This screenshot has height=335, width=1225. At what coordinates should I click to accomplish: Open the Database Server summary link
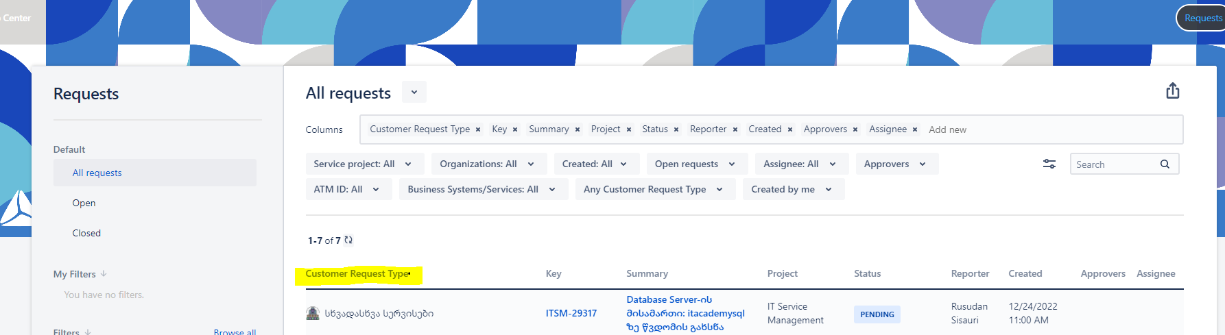(x=685, y=313)
